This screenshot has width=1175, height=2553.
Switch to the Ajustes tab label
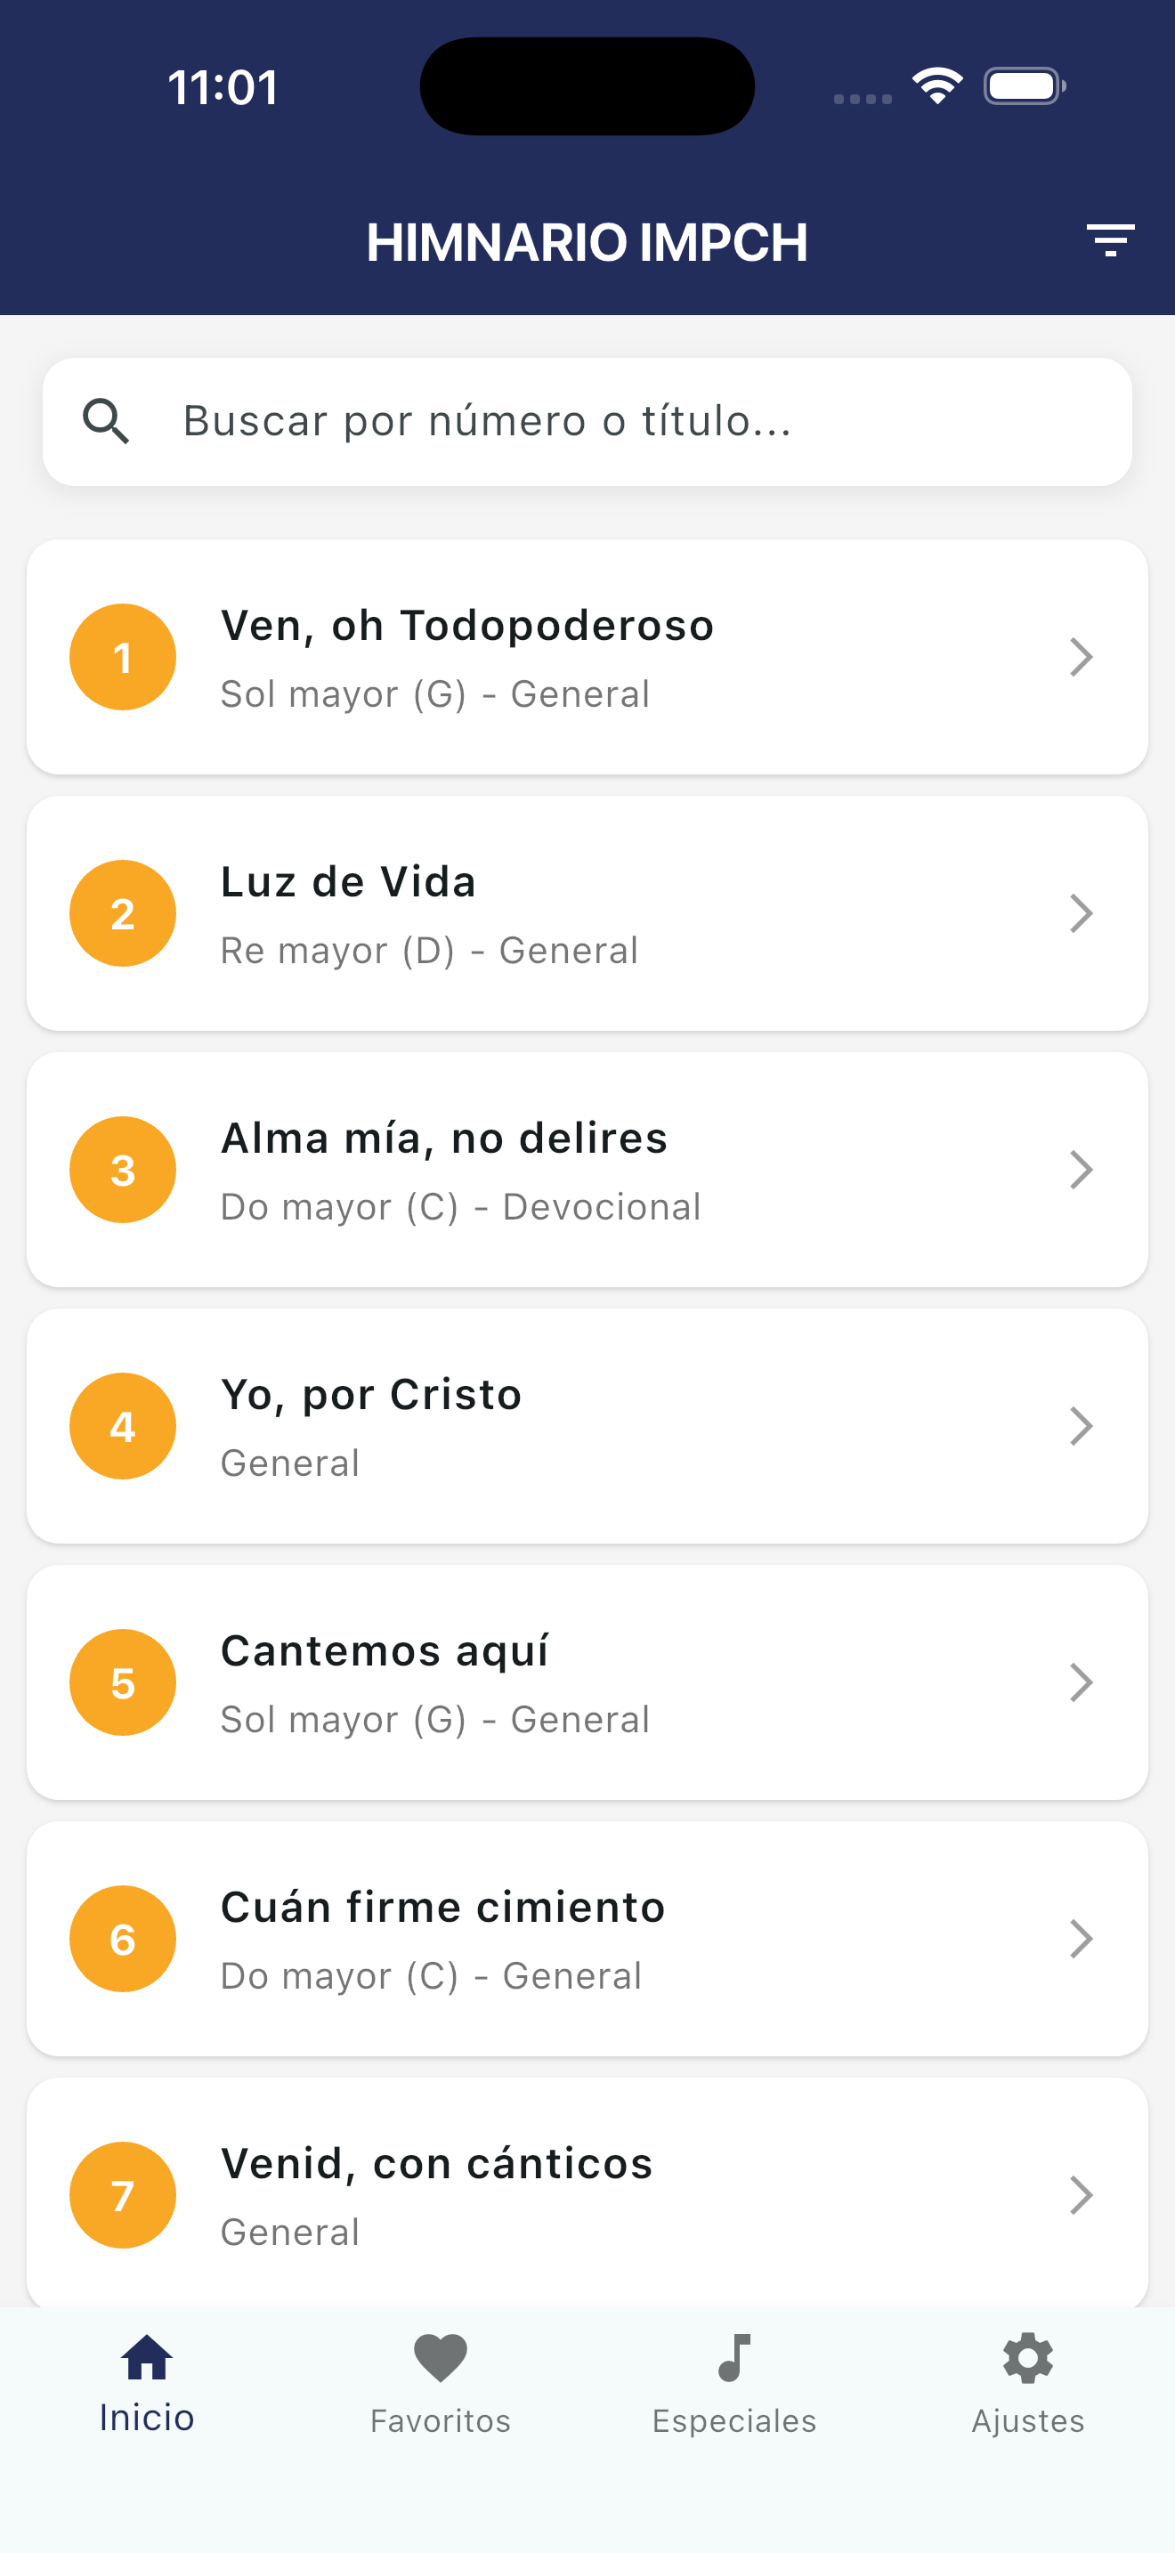pos(1027,2421)
